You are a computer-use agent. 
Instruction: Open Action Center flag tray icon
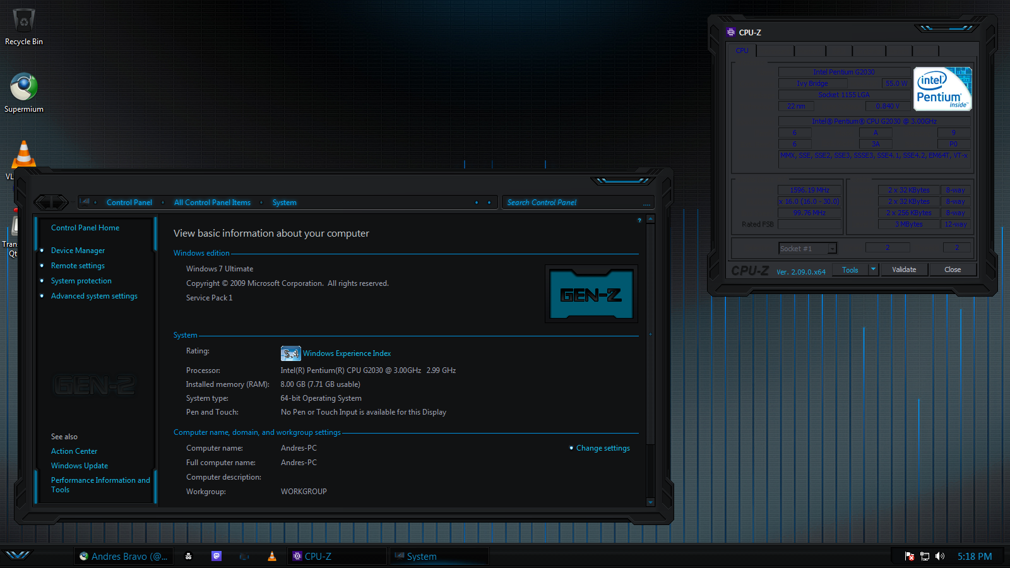point(910,556)
